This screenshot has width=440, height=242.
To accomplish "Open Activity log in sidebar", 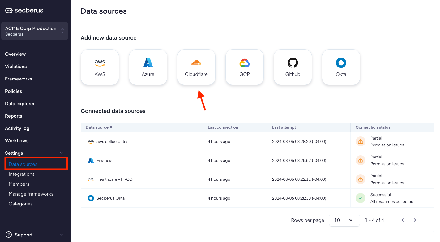I will (17, 128).
